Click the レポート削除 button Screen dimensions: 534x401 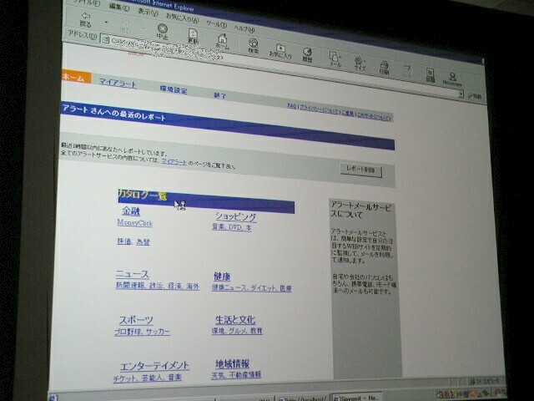[361, 170]
